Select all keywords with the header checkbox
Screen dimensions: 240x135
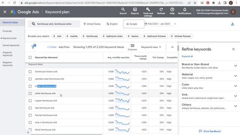[x=30, y=57]
